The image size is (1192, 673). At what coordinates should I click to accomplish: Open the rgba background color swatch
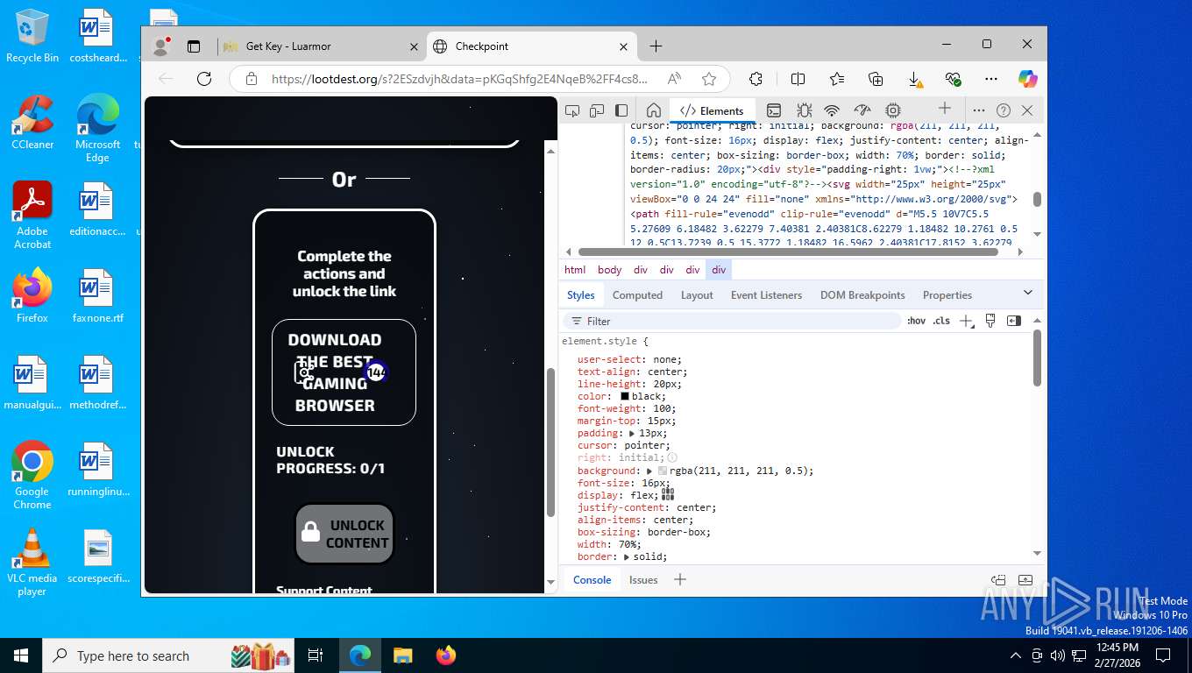click(x=663, y=471)
